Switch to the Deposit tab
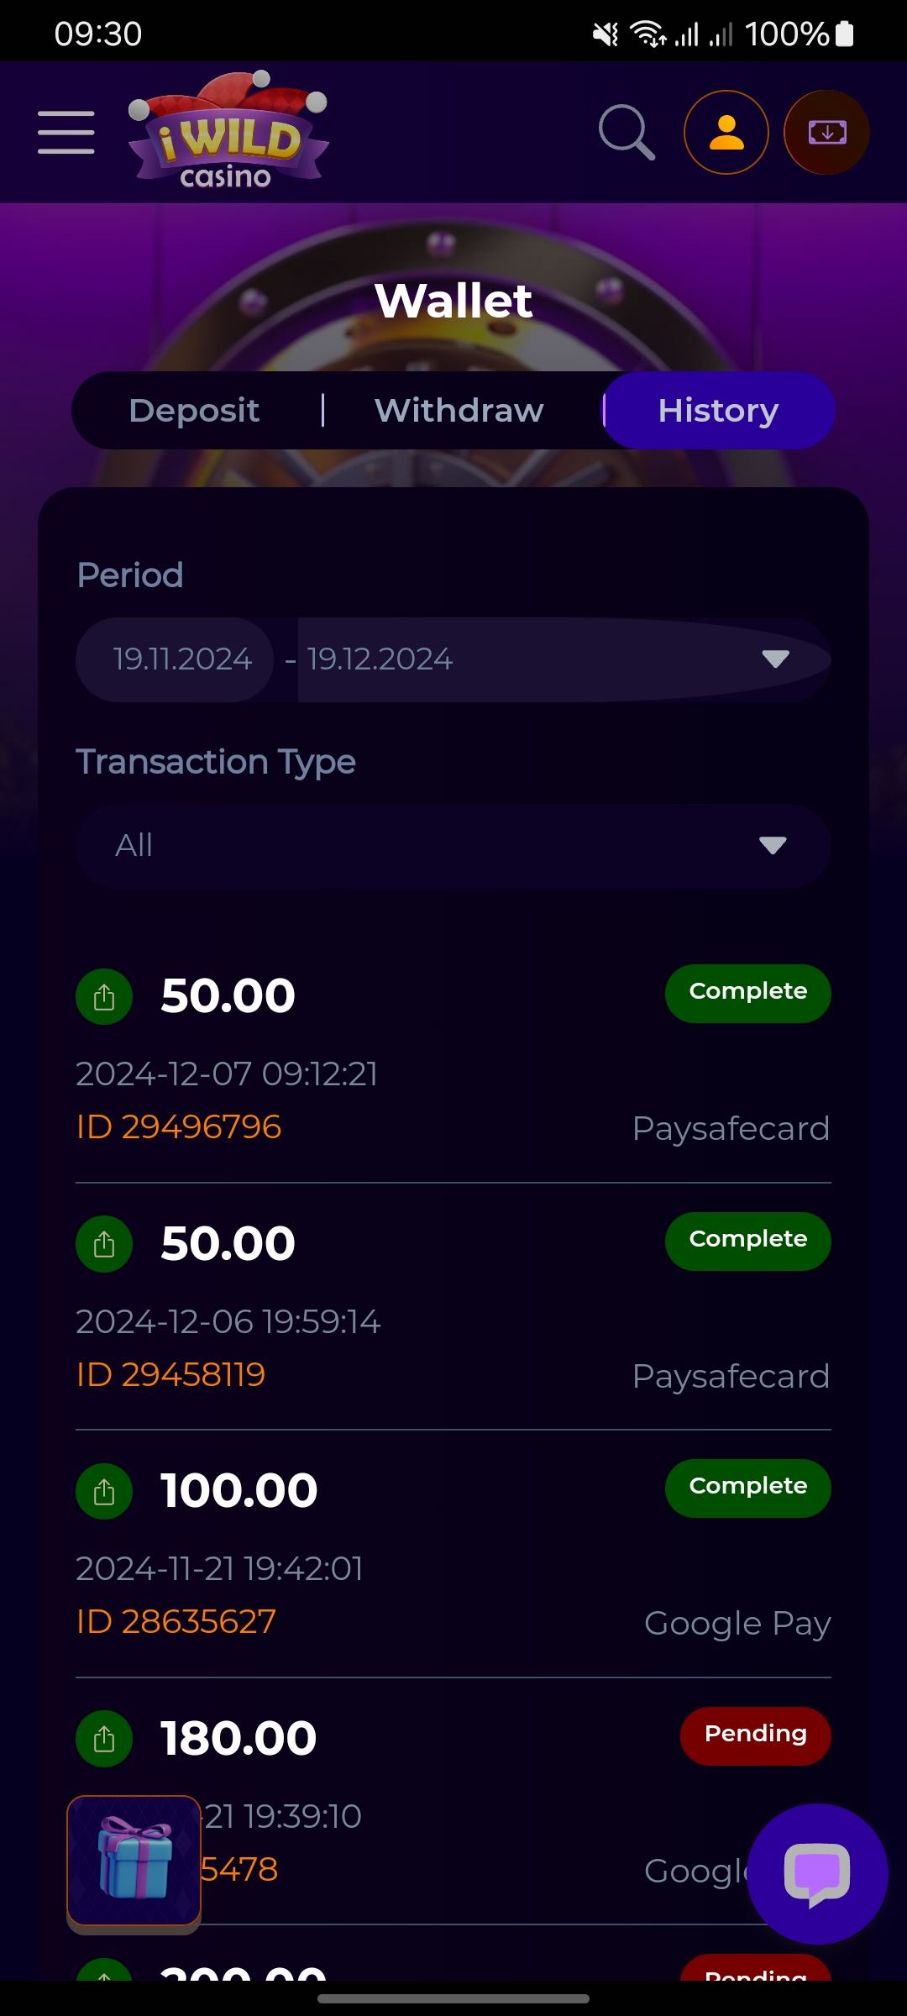Image resolution: width=907 pixels, height=2016 pixels. click(194, 411)
